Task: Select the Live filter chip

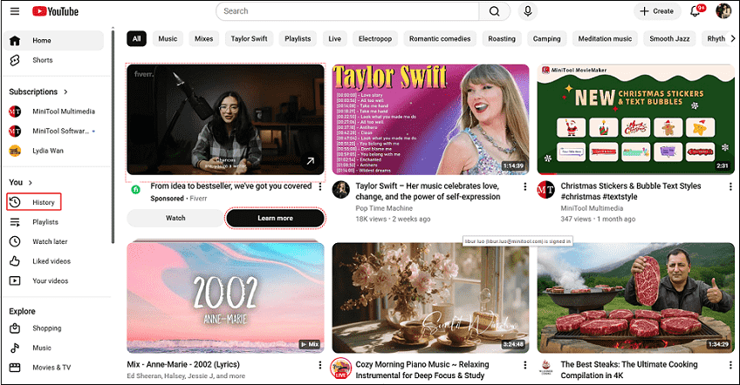Action: (x=334, y=38)
